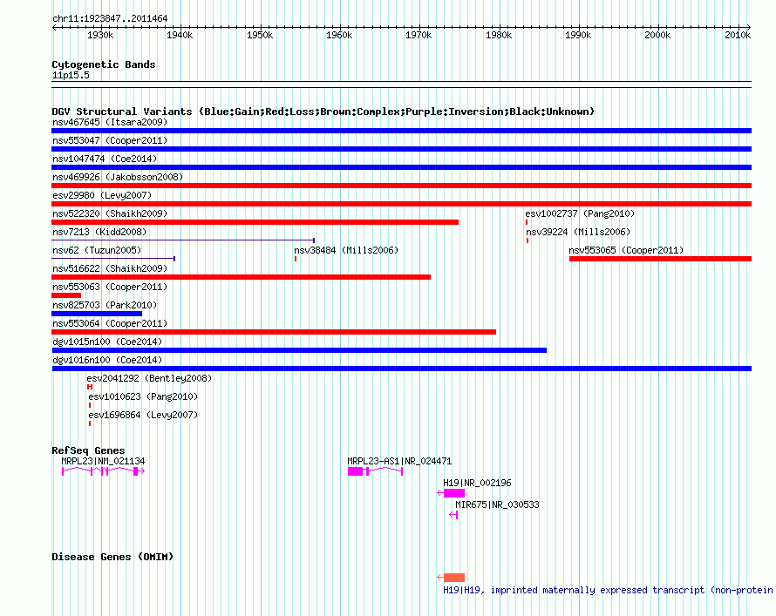The width and height of the screenshot is (776, 616).
Task: Select the esv1010623 (Pang2010) red marker
Action: (x=90, y=405)
